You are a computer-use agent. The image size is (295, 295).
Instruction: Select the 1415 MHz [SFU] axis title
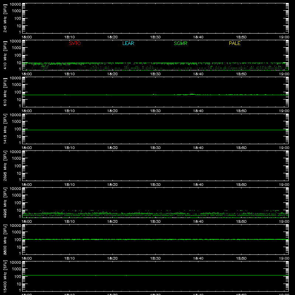tap(5, 129)
